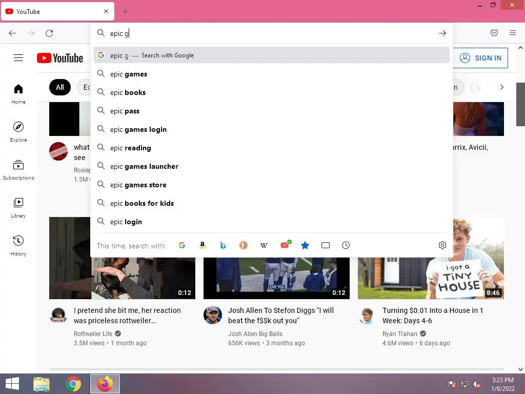Click the YouTube logo
525x394 pixels.
[x=60, y=58]
